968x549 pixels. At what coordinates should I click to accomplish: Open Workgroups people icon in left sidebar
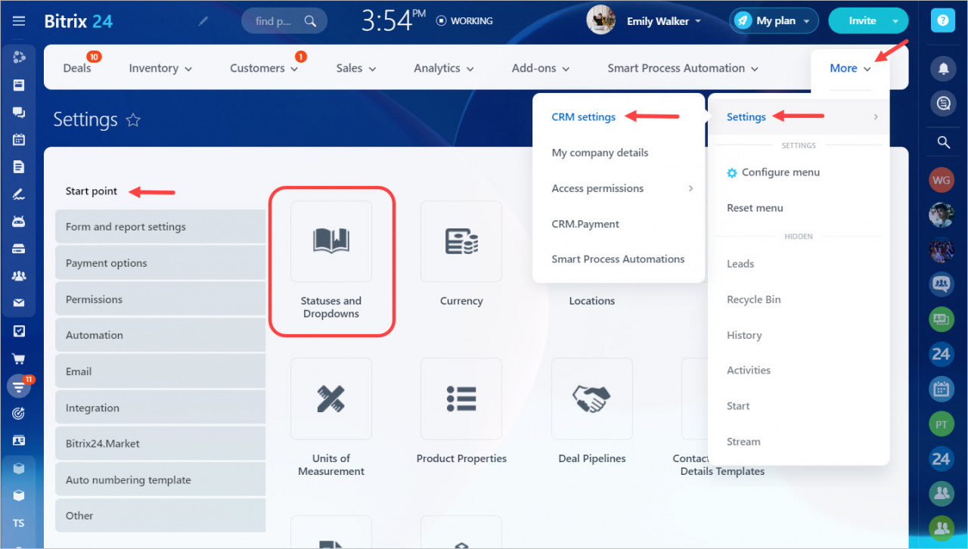click(x=19, y=276)
